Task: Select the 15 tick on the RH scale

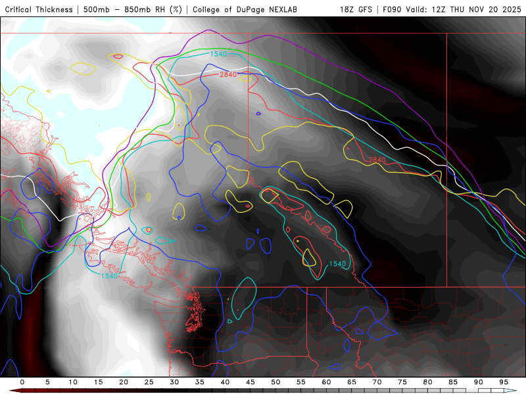Action: (98, 382)
